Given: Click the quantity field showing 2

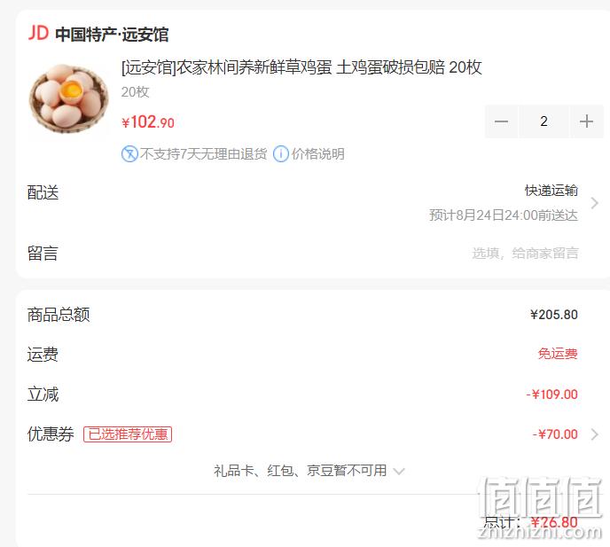Looking at the screenshot, I should [x=544, y=121].
